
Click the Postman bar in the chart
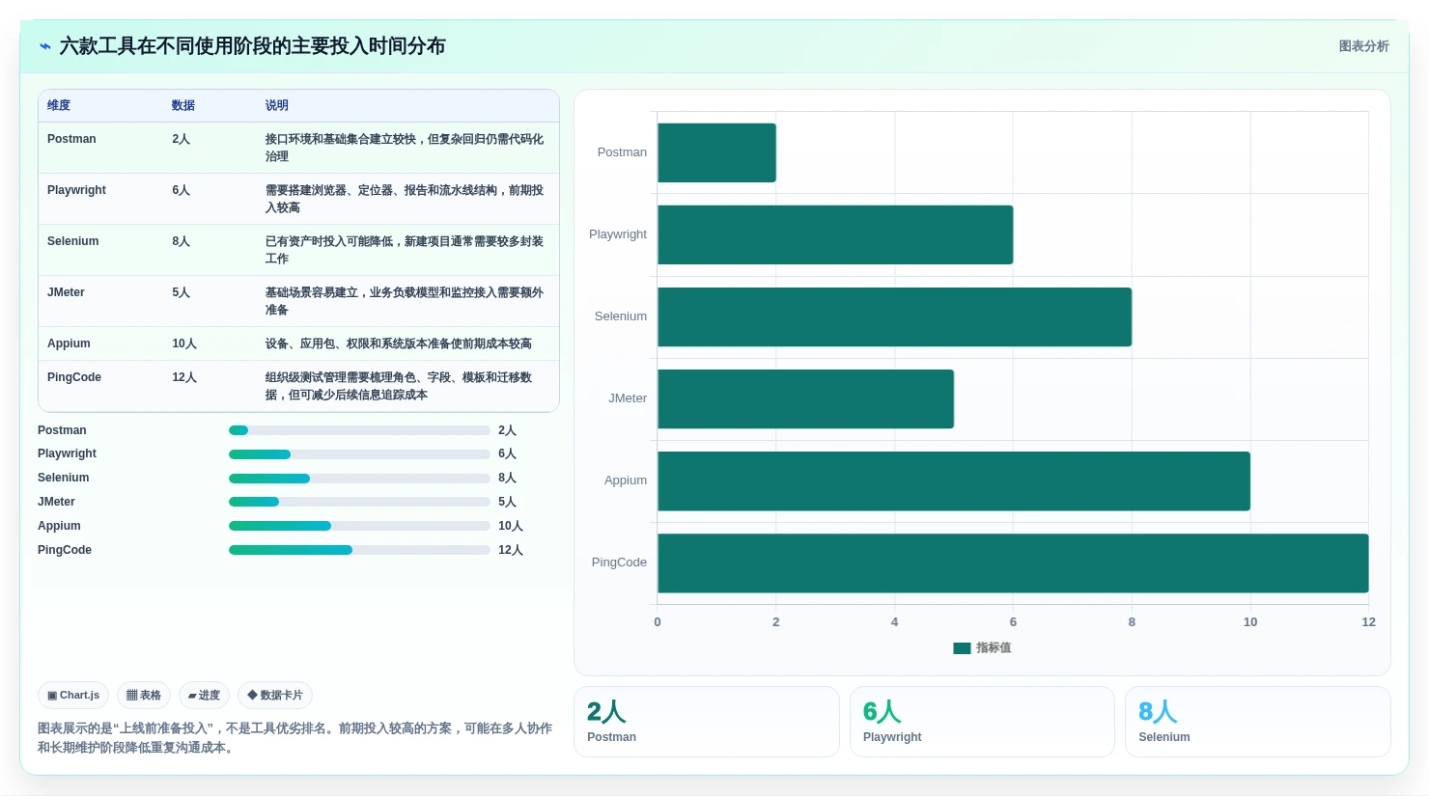pyautogui.click(x=716, y=152)
